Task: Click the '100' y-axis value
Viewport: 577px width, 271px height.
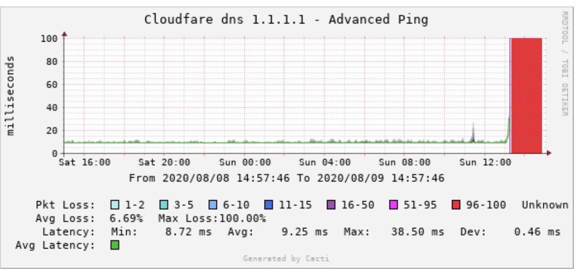Action: tap(49, 38)
